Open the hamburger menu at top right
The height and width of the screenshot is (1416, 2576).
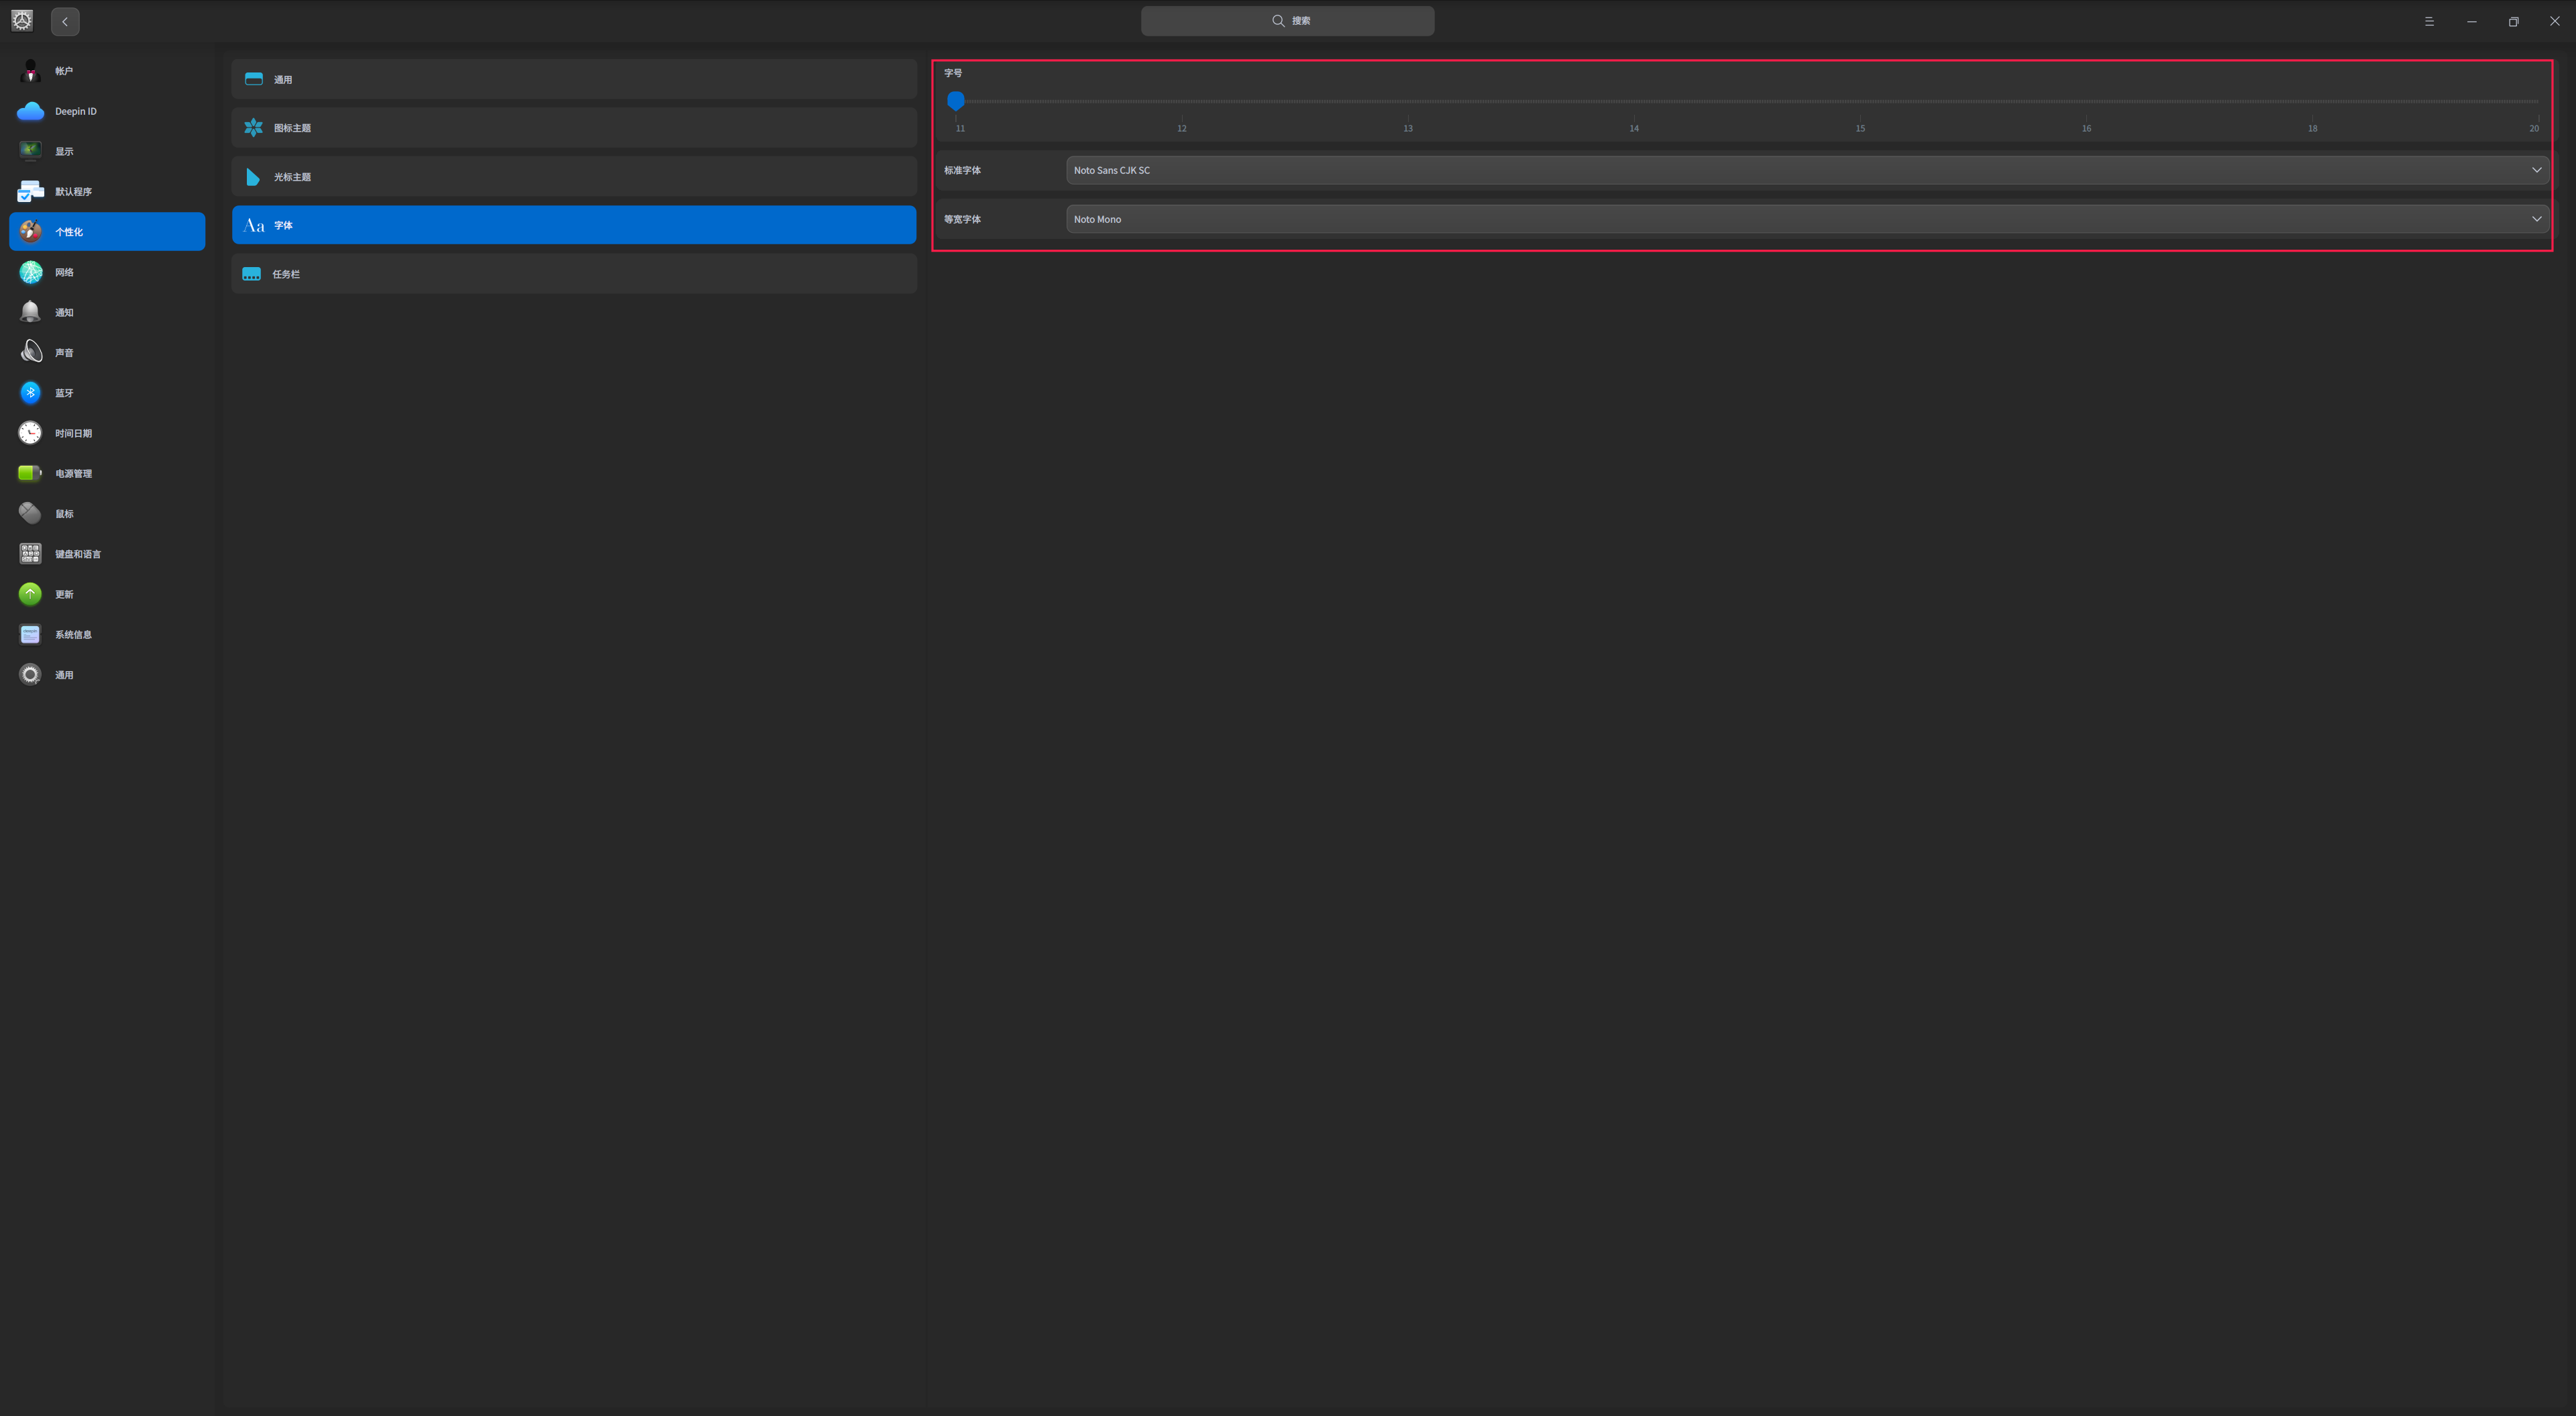pyautogui.click(x=2429, y=21)
